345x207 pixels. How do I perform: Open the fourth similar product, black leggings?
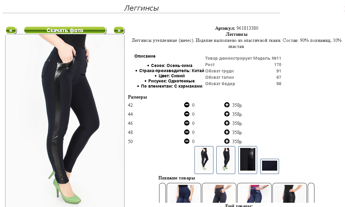290,193
